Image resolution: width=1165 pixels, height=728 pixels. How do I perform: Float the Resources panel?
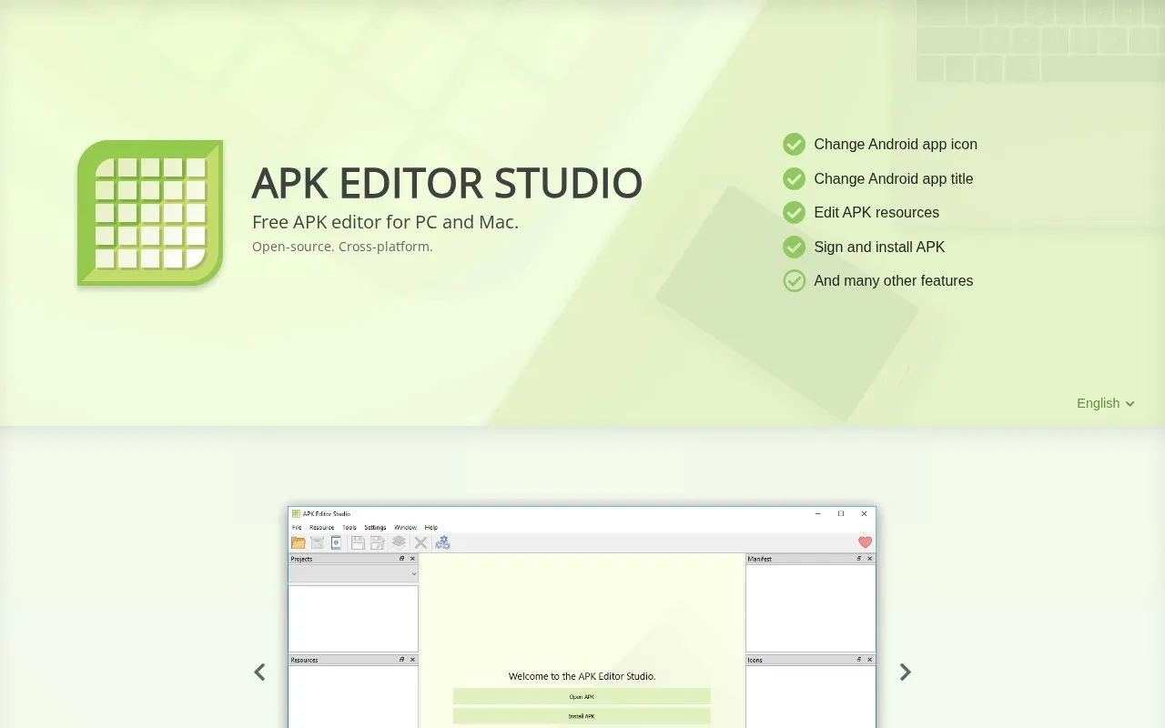pyautogui.click(x=402, y=660)
